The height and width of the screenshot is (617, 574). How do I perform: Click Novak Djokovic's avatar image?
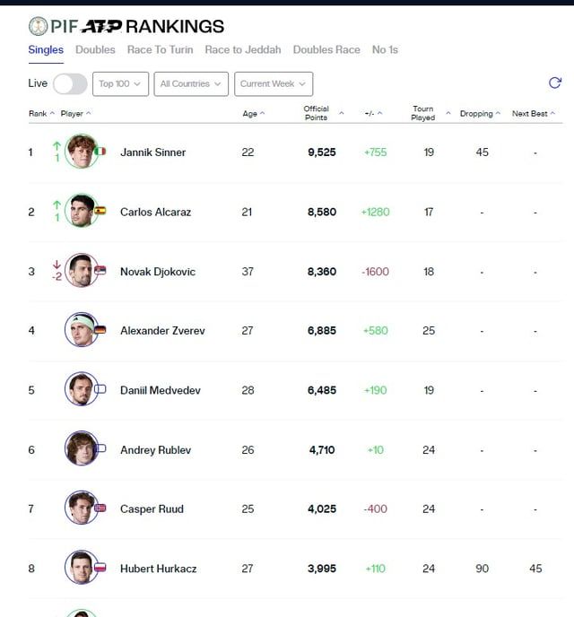[x=81, y=270]
